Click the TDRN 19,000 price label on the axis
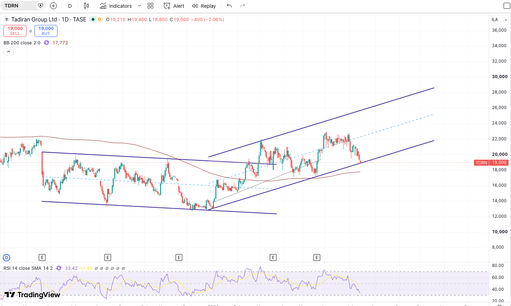The width and height of the screenshot is (511, 306). pos(491,162)
